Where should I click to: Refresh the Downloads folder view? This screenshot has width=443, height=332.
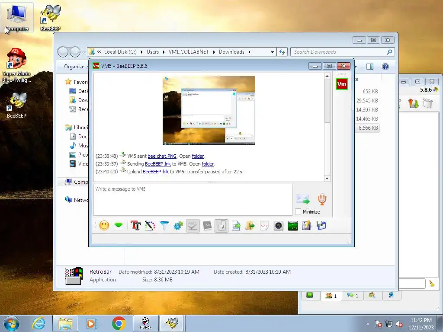point(282,52)
